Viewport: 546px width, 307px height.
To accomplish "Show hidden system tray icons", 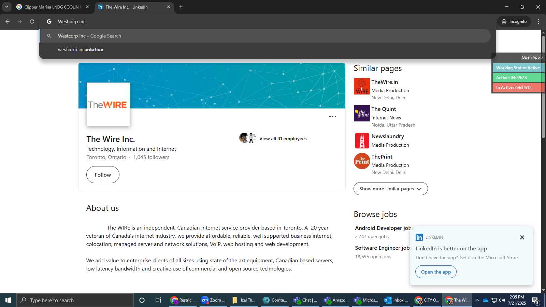I will [x=477, y=300].
